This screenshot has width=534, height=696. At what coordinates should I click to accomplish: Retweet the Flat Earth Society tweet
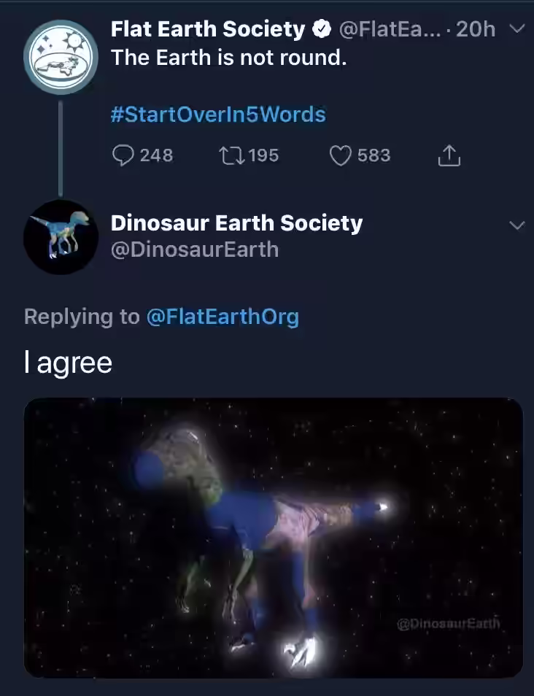232,156
